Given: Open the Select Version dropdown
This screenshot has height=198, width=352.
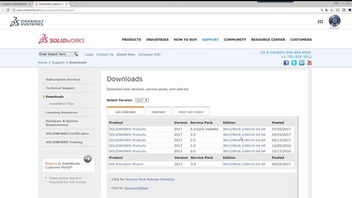Looking at the screenshot, I should [x=142, y=100].
